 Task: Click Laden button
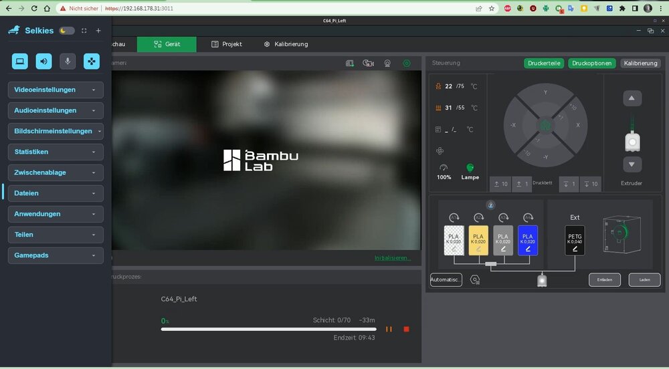645,280
